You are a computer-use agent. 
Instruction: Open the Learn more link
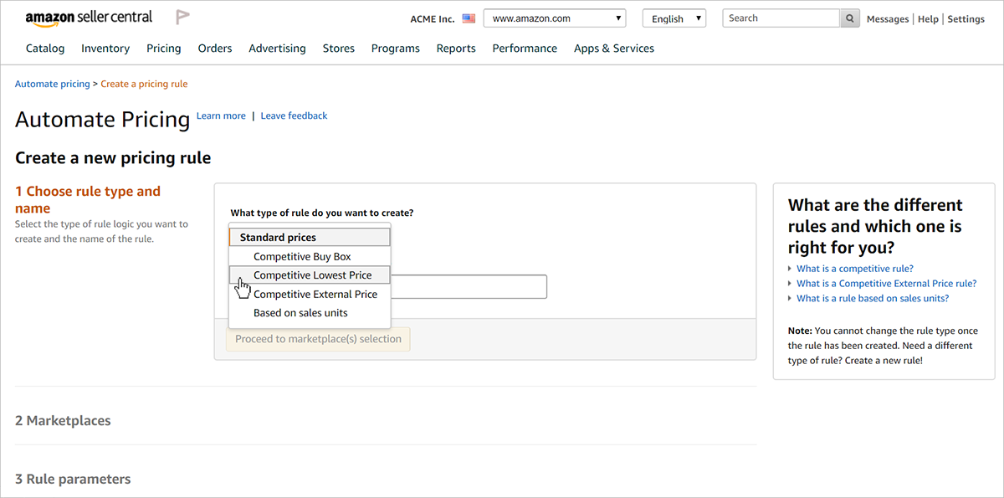click(221, 115)
